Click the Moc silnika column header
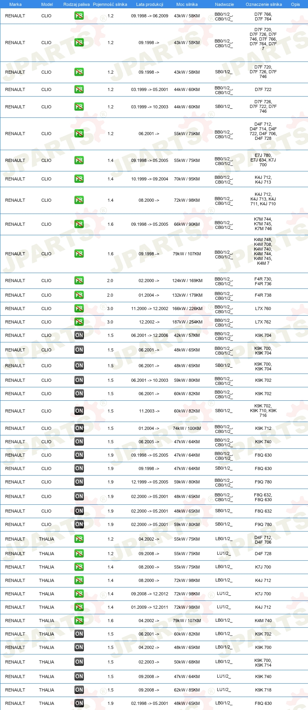The height and width of the screenshot is (710, 308). coord(187,4)
